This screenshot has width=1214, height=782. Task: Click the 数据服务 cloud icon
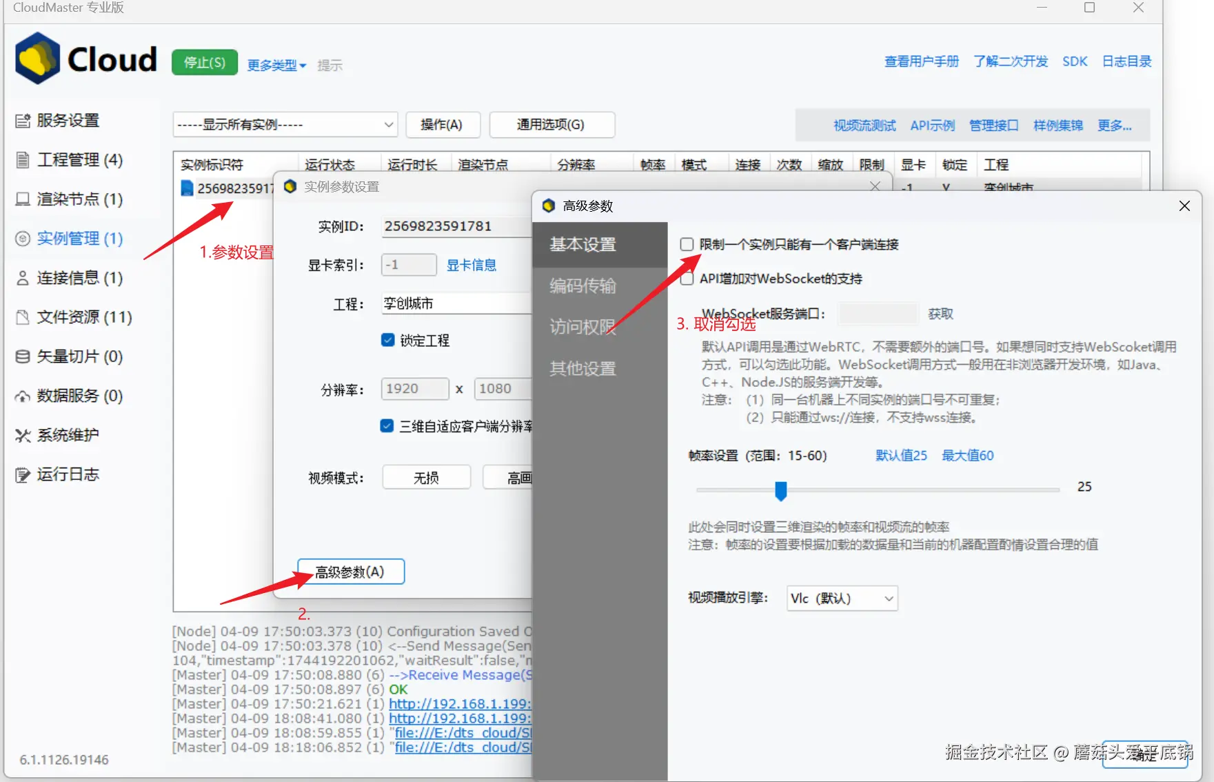click(x=23, y=396)
